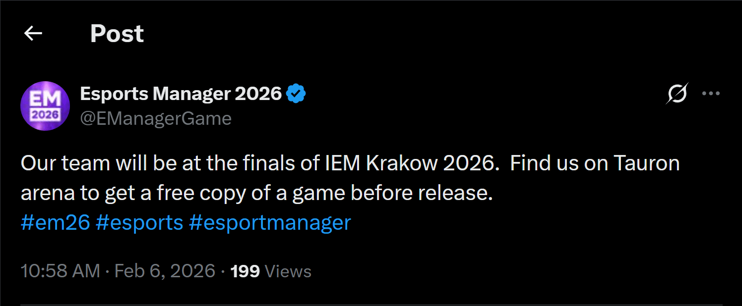This screenshot has width=742, height=306.
Task: Open the Grok explain-post icon
Action: point(677,94)
